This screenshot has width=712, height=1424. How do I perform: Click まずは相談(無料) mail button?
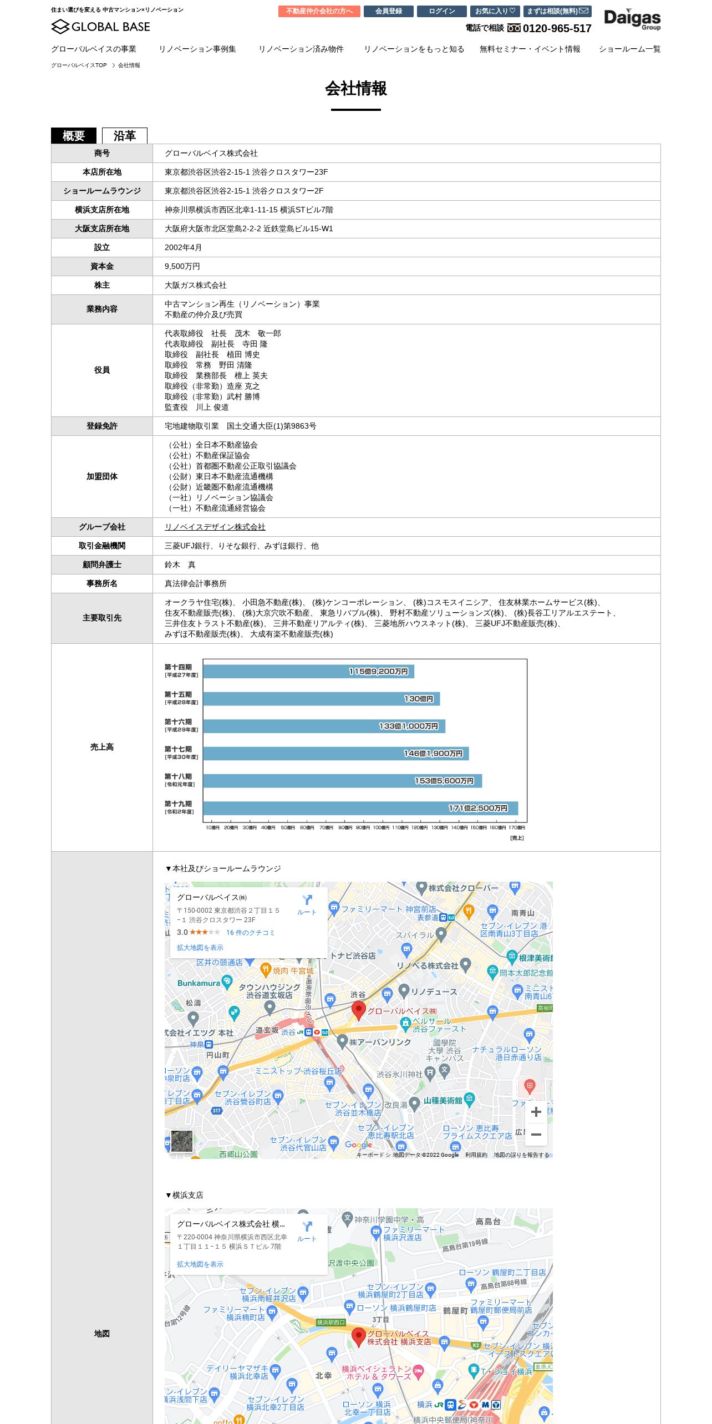tap(557, 11)
